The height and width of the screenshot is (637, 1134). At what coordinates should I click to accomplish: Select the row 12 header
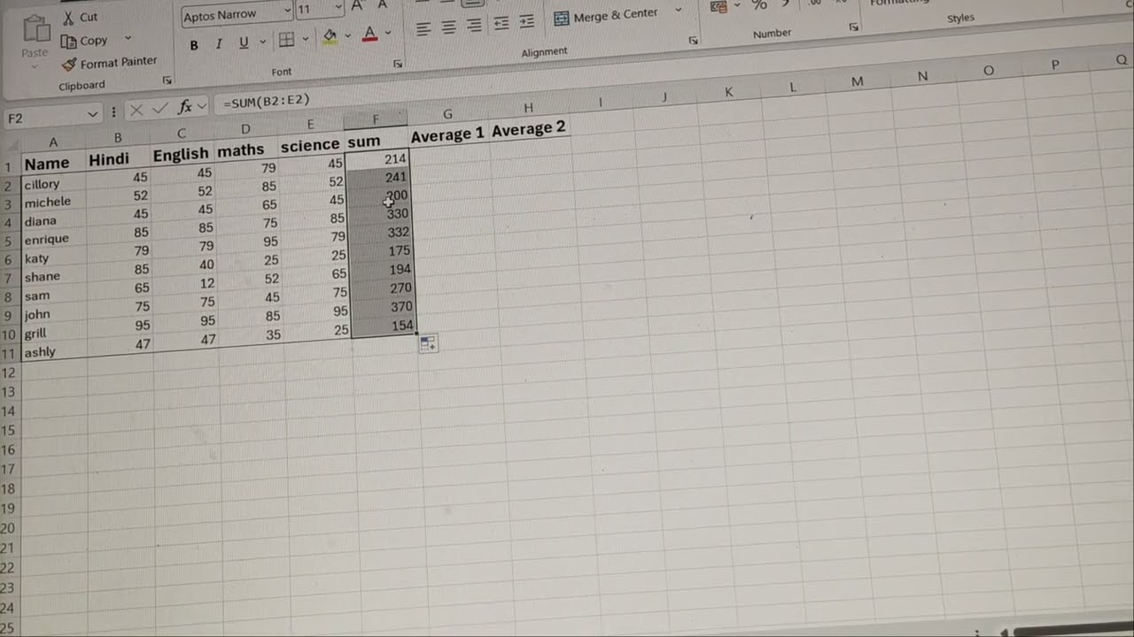coord(8,372)
